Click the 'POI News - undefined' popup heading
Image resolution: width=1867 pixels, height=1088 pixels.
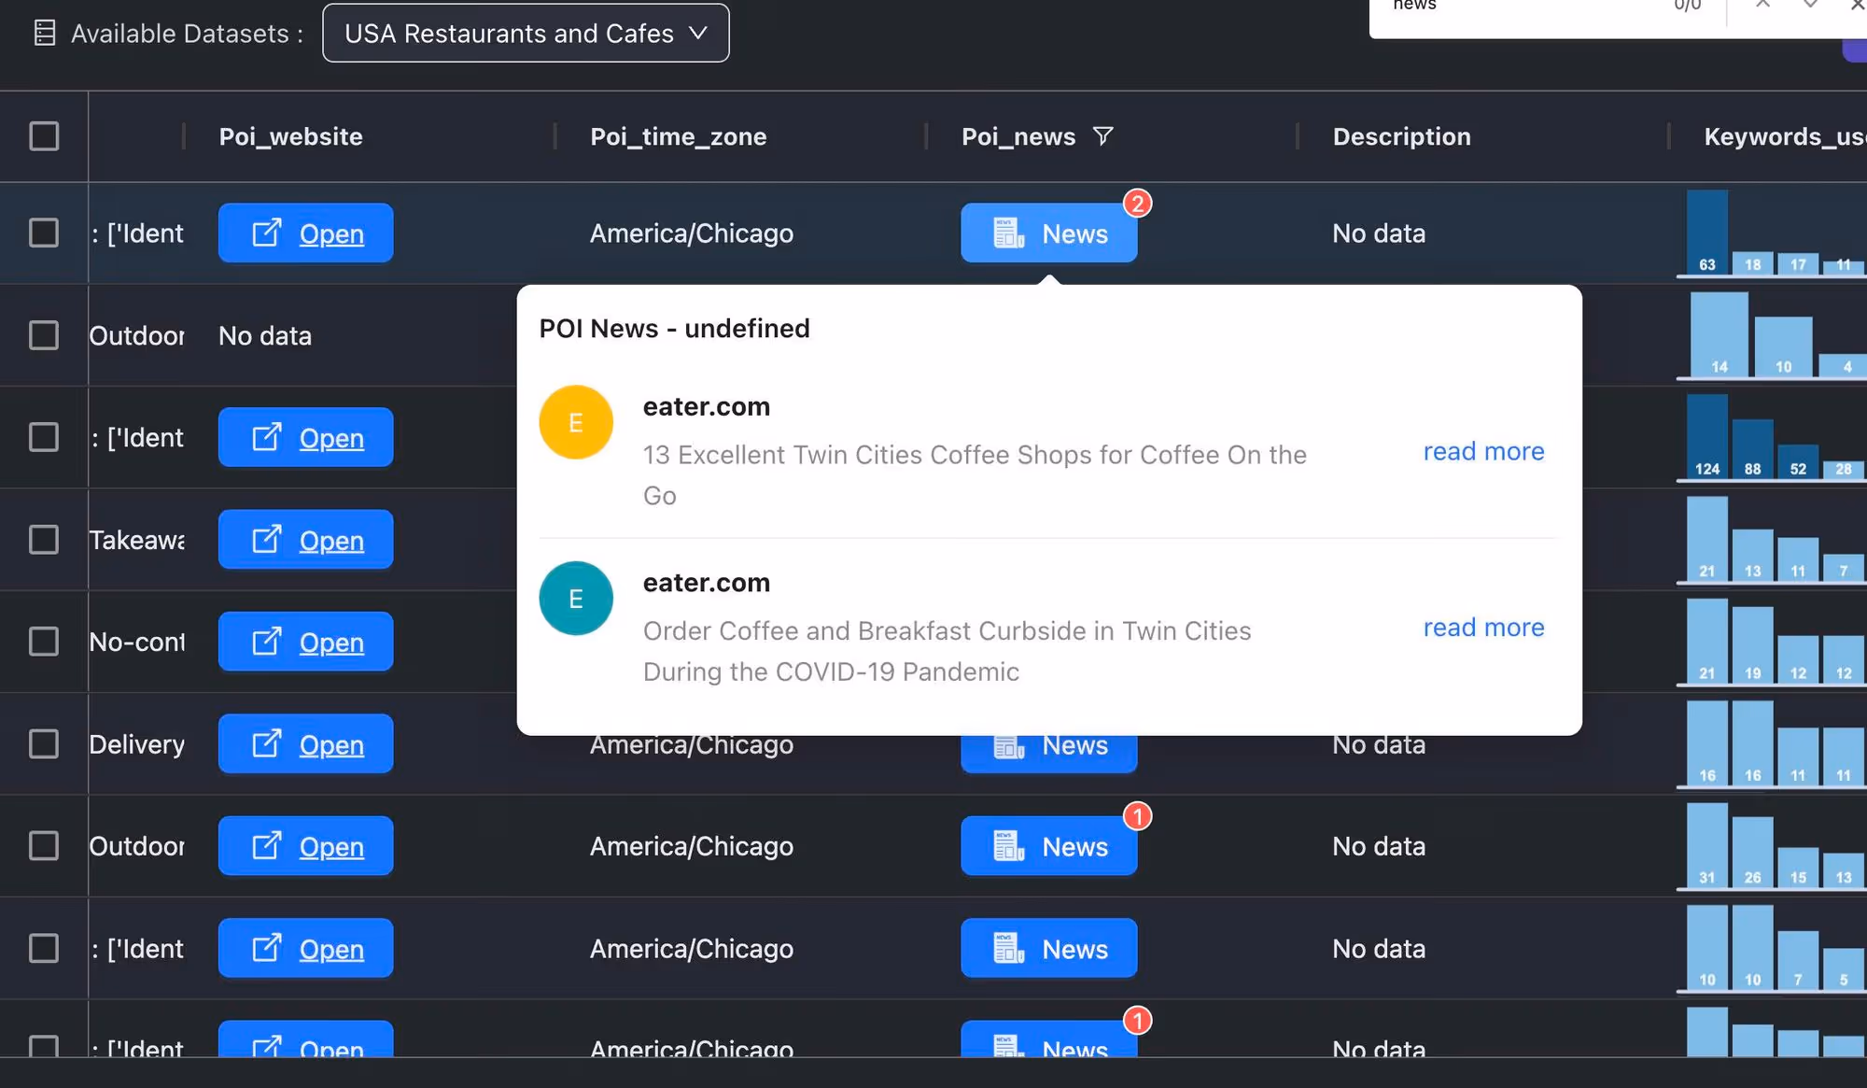674,329
